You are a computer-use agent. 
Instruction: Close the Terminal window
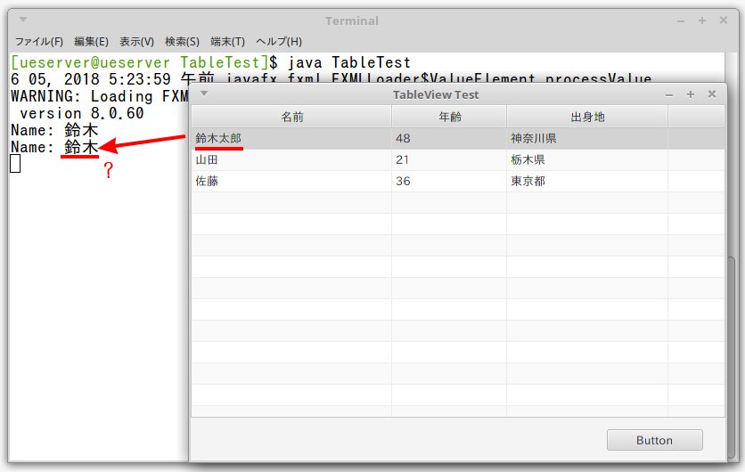(723, 20)
